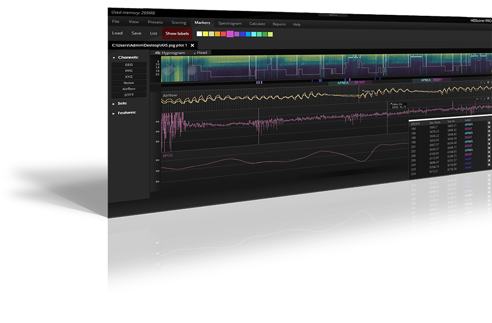Screen dimensions: 492x323
Task: Open the Scoring menu
Action: pyautogui.click(x=179, y=22)
